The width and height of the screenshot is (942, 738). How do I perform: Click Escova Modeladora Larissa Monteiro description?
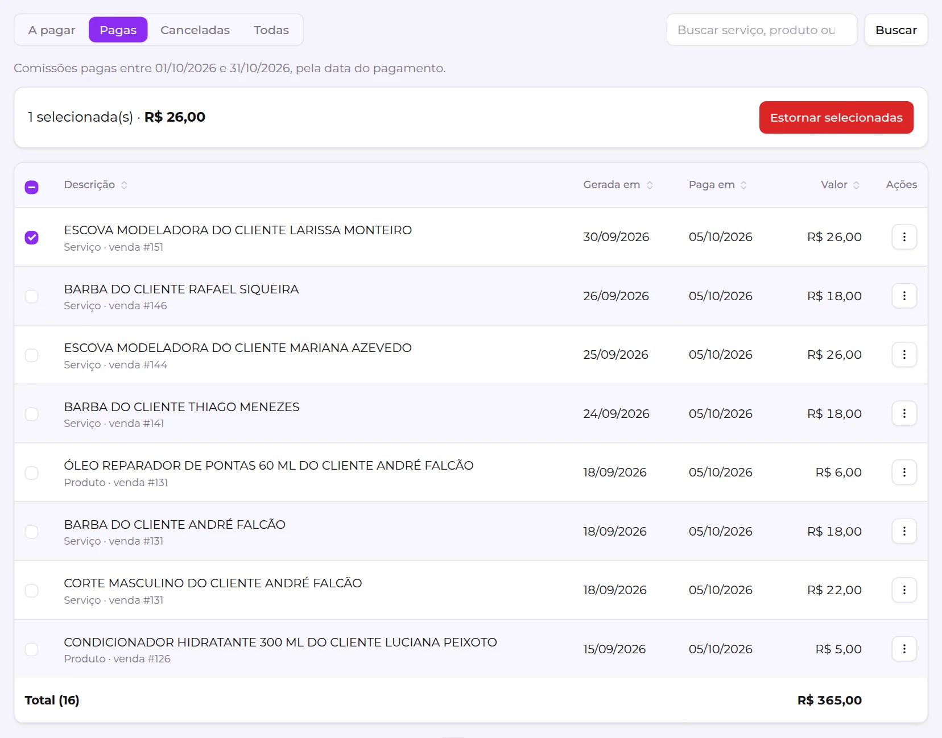tap(238, 230)
